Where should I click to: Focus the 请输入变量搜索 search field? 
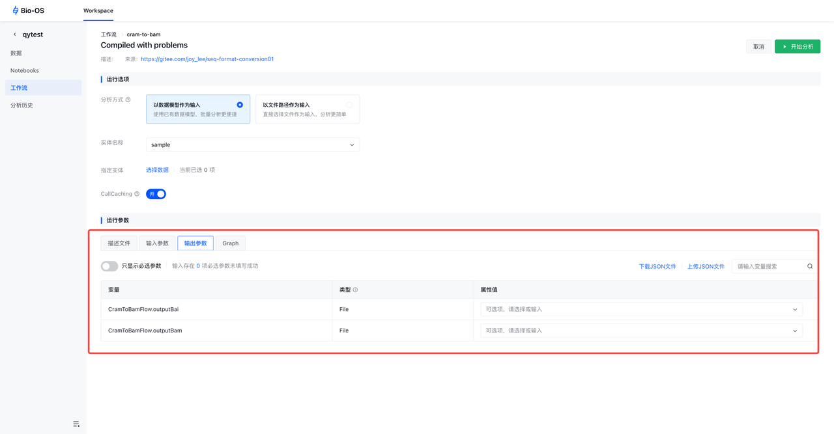[769, 266]
